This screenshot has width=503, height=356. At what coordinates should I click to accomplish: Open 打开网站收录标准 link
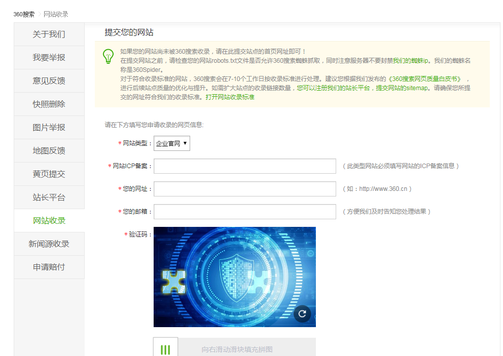tap(230, 97)
